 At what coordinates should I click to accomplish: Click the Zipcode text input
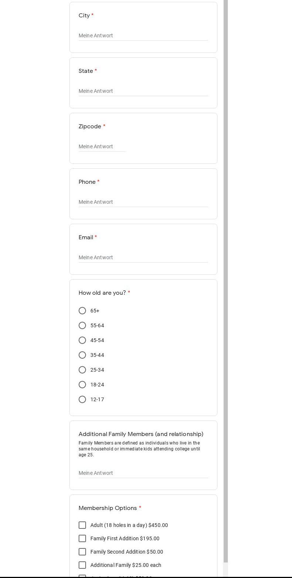pos(102,146)
